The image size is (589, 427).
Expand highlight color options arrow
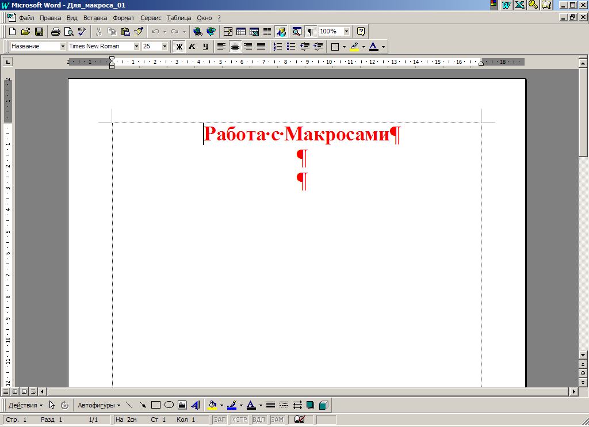click(364, 47)
